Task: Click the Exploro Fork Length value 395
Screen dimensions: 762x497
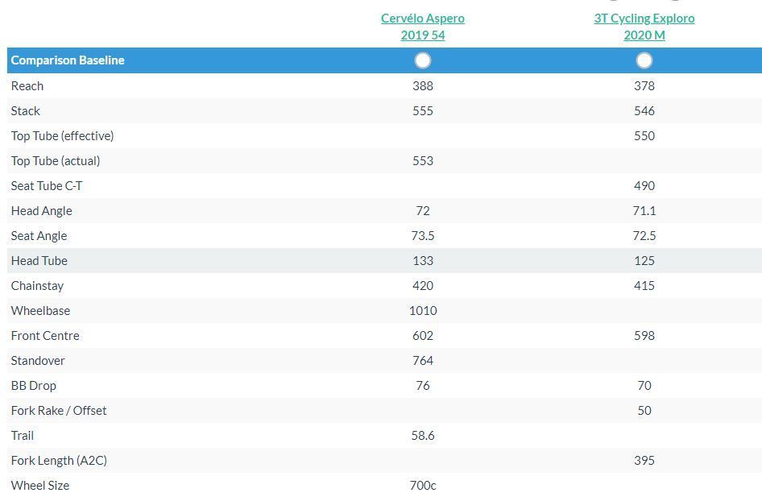Action: pos(644,461)
